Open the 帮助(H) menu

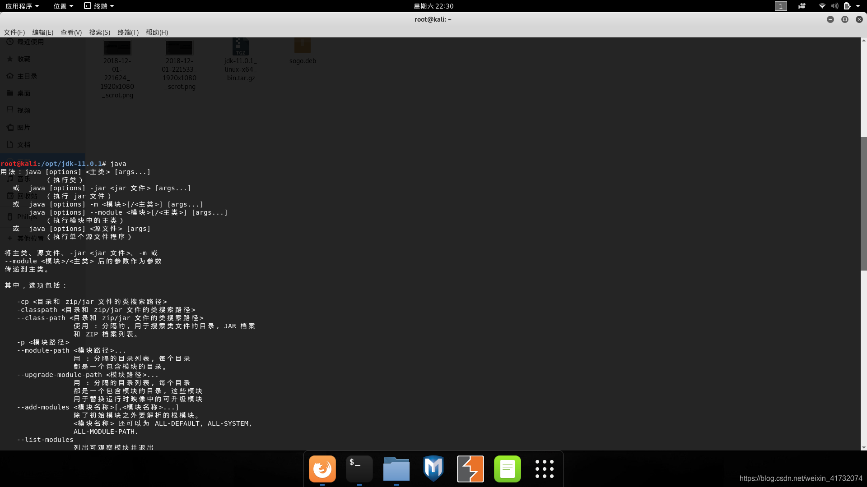pyautogui.click(x=157, y=32)
